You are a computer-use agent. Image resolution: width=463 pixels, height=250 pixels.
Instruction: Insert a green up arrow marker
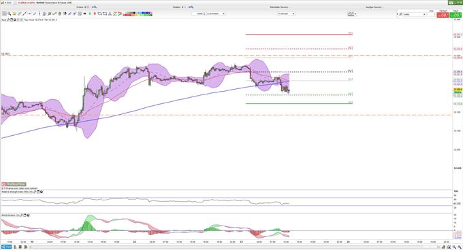pyautogui.click(x=90, y=14)
